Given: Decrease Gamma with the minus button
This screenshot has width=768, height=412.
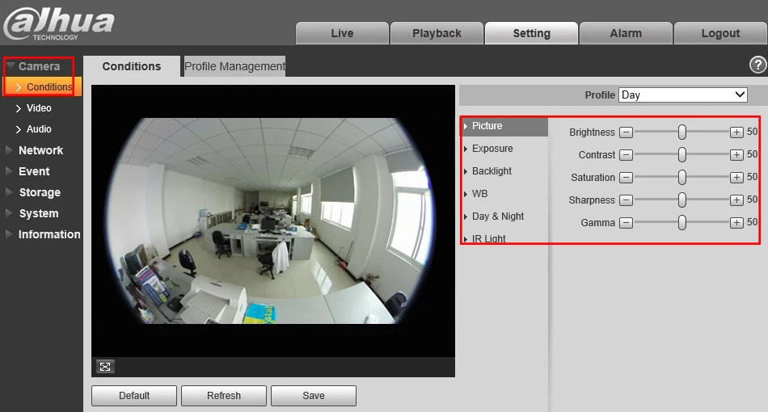Looking at the screenshot, I should (626, 223).
